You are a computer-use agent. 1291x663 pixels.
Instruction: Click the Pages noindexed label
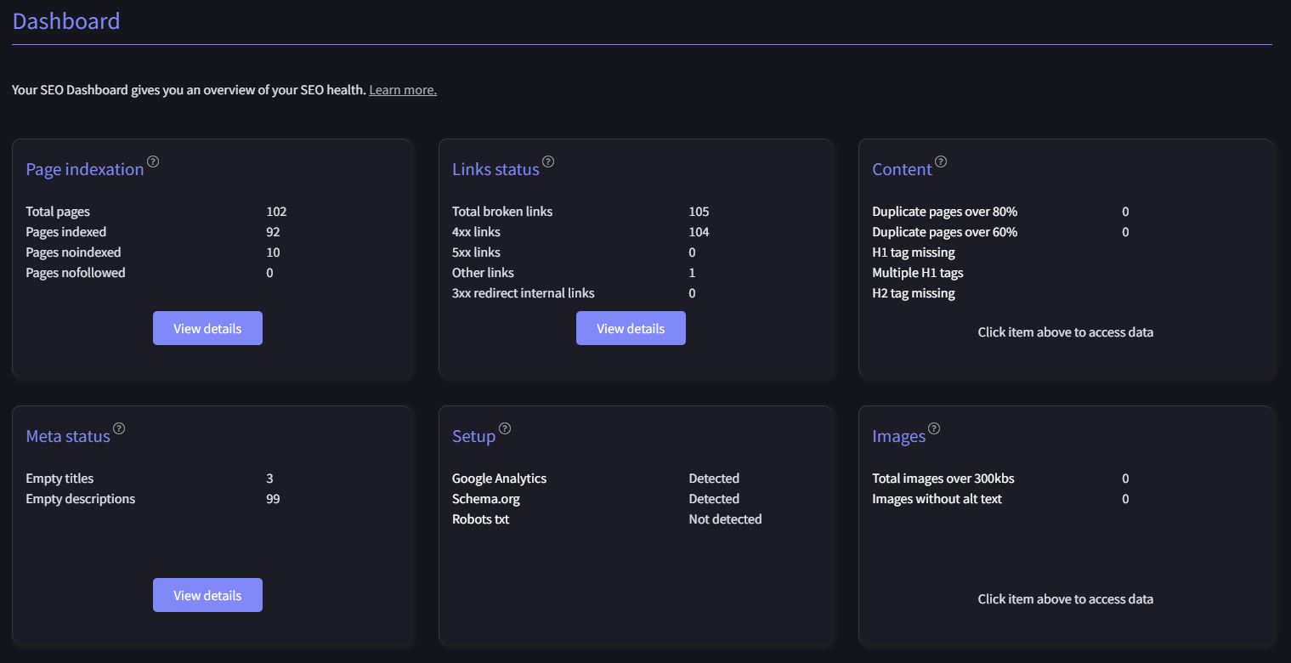73,252
